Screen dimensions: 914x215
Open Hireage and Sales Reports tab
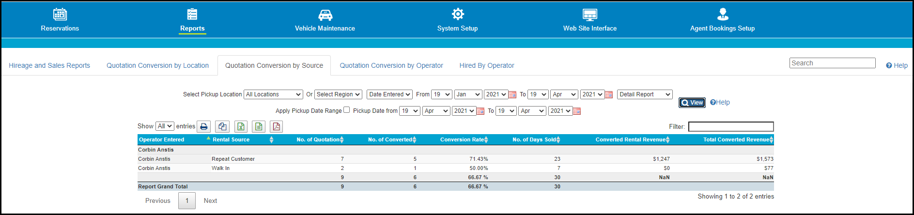49,65
